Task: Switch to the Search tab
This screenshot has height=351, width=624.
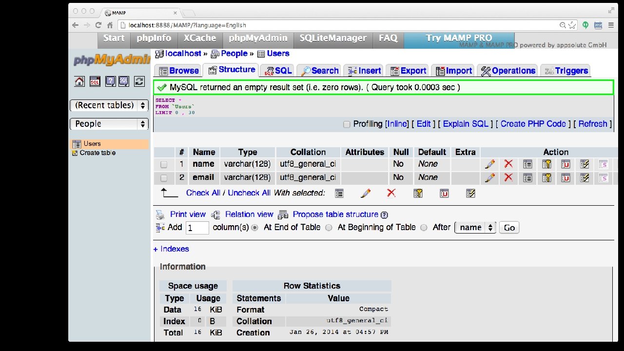Action: 319,71
